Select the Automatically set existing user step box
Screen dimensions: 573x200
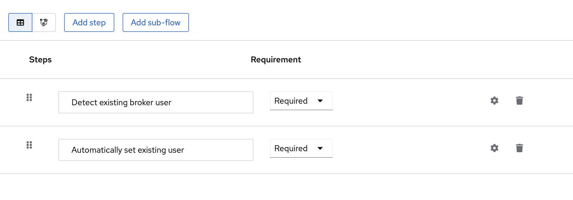tap(156, 150)
